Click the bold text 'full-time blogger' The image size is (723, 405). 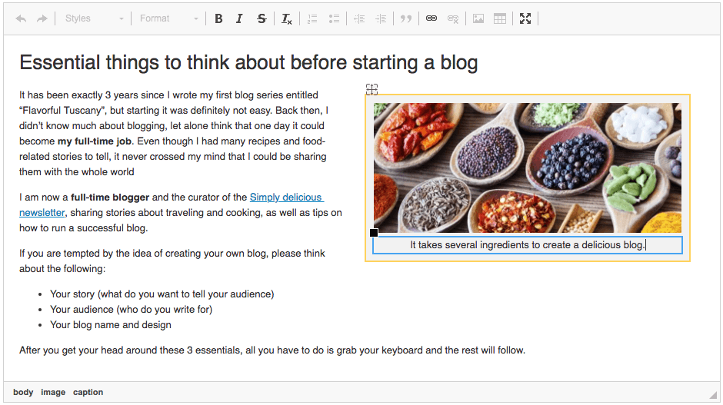[x=110, y=198]
